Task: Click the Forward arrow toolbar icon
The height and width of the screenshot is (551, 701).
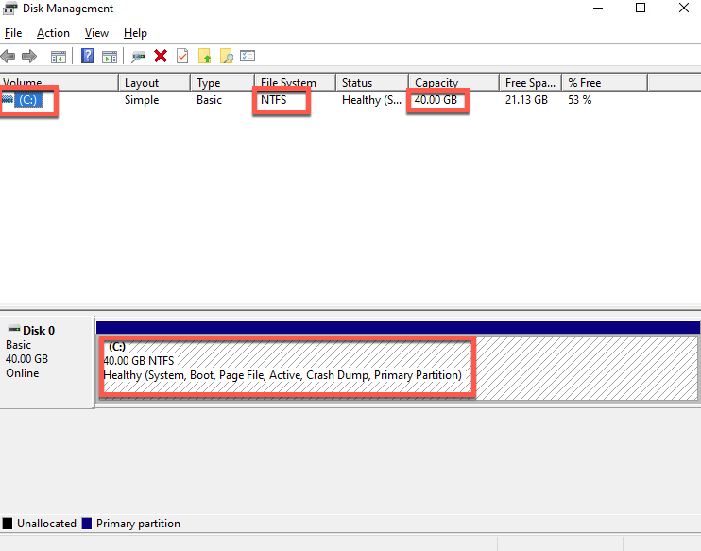Action: pyautogui.click(x=29, y=57)
